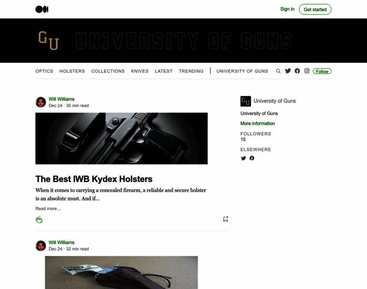Open Will Williams avatar on 32 min post
Screen dimensions: 367x289
[x=41, y=246]
